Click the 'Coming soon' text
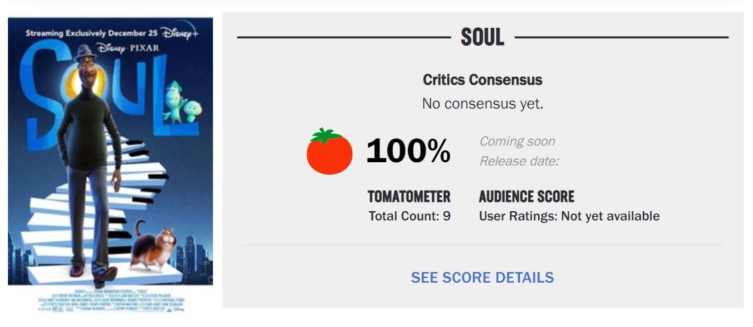Image resolution: width=753 pixels, height=327 pixels. 517,141
